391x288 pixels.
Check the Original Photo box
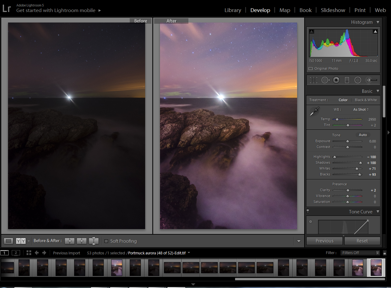point(311,68)
